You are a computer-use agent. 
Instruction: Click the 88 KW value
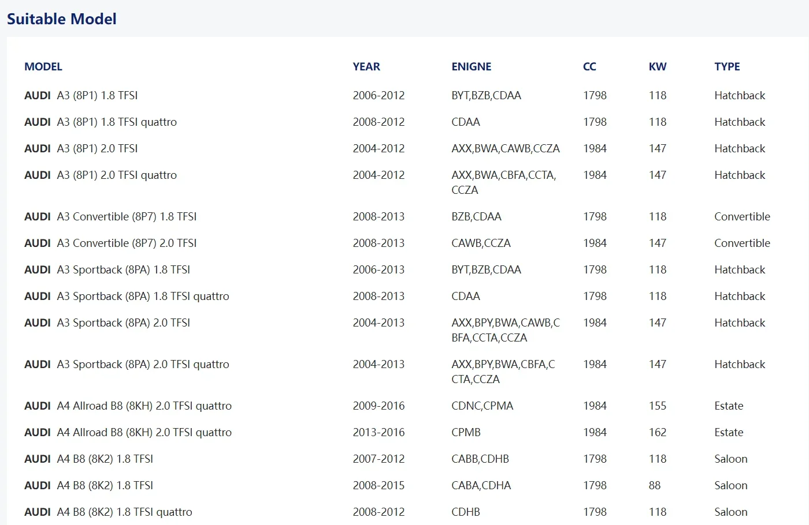click(655, 485)
